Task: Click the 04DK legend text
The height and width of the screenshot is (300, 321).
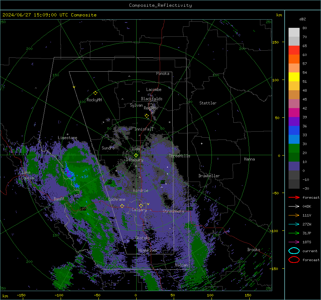Action: [307, 207]
